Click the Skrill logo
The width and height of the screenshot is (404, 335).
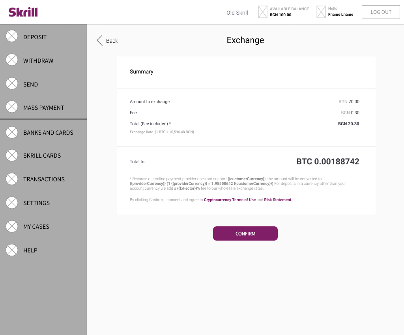(x=23, y=12)
